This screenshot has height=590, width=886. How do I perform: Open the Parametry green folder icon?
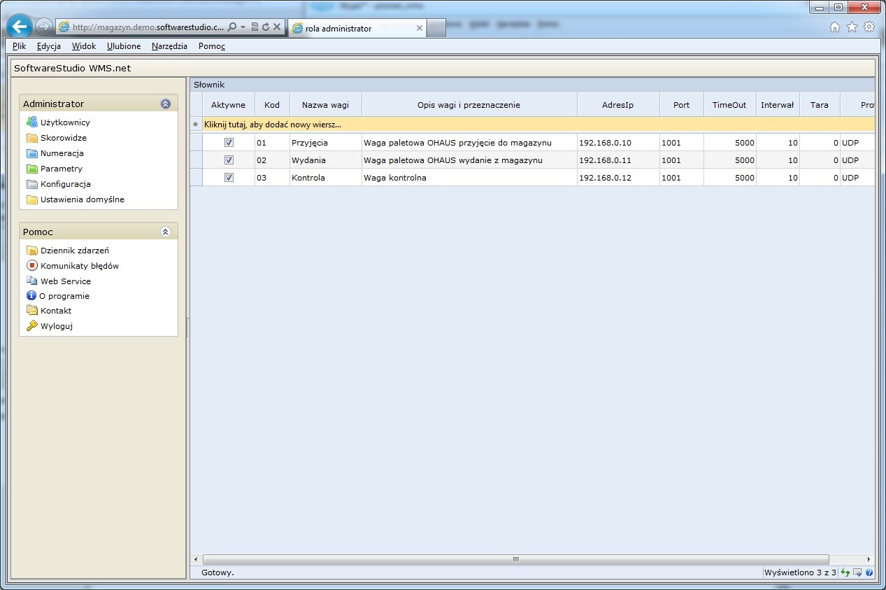pos(31,169)
